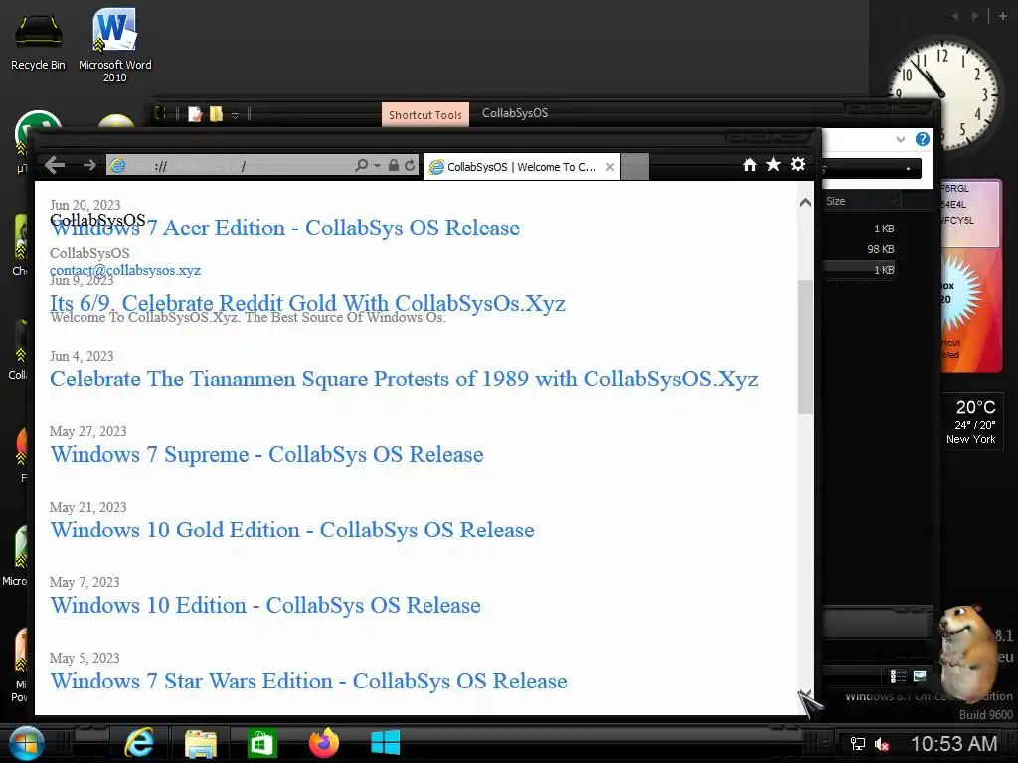Switch Explorer to details view
The height and width of the screenshot is (763, 1018).
[x=898, y=676]
